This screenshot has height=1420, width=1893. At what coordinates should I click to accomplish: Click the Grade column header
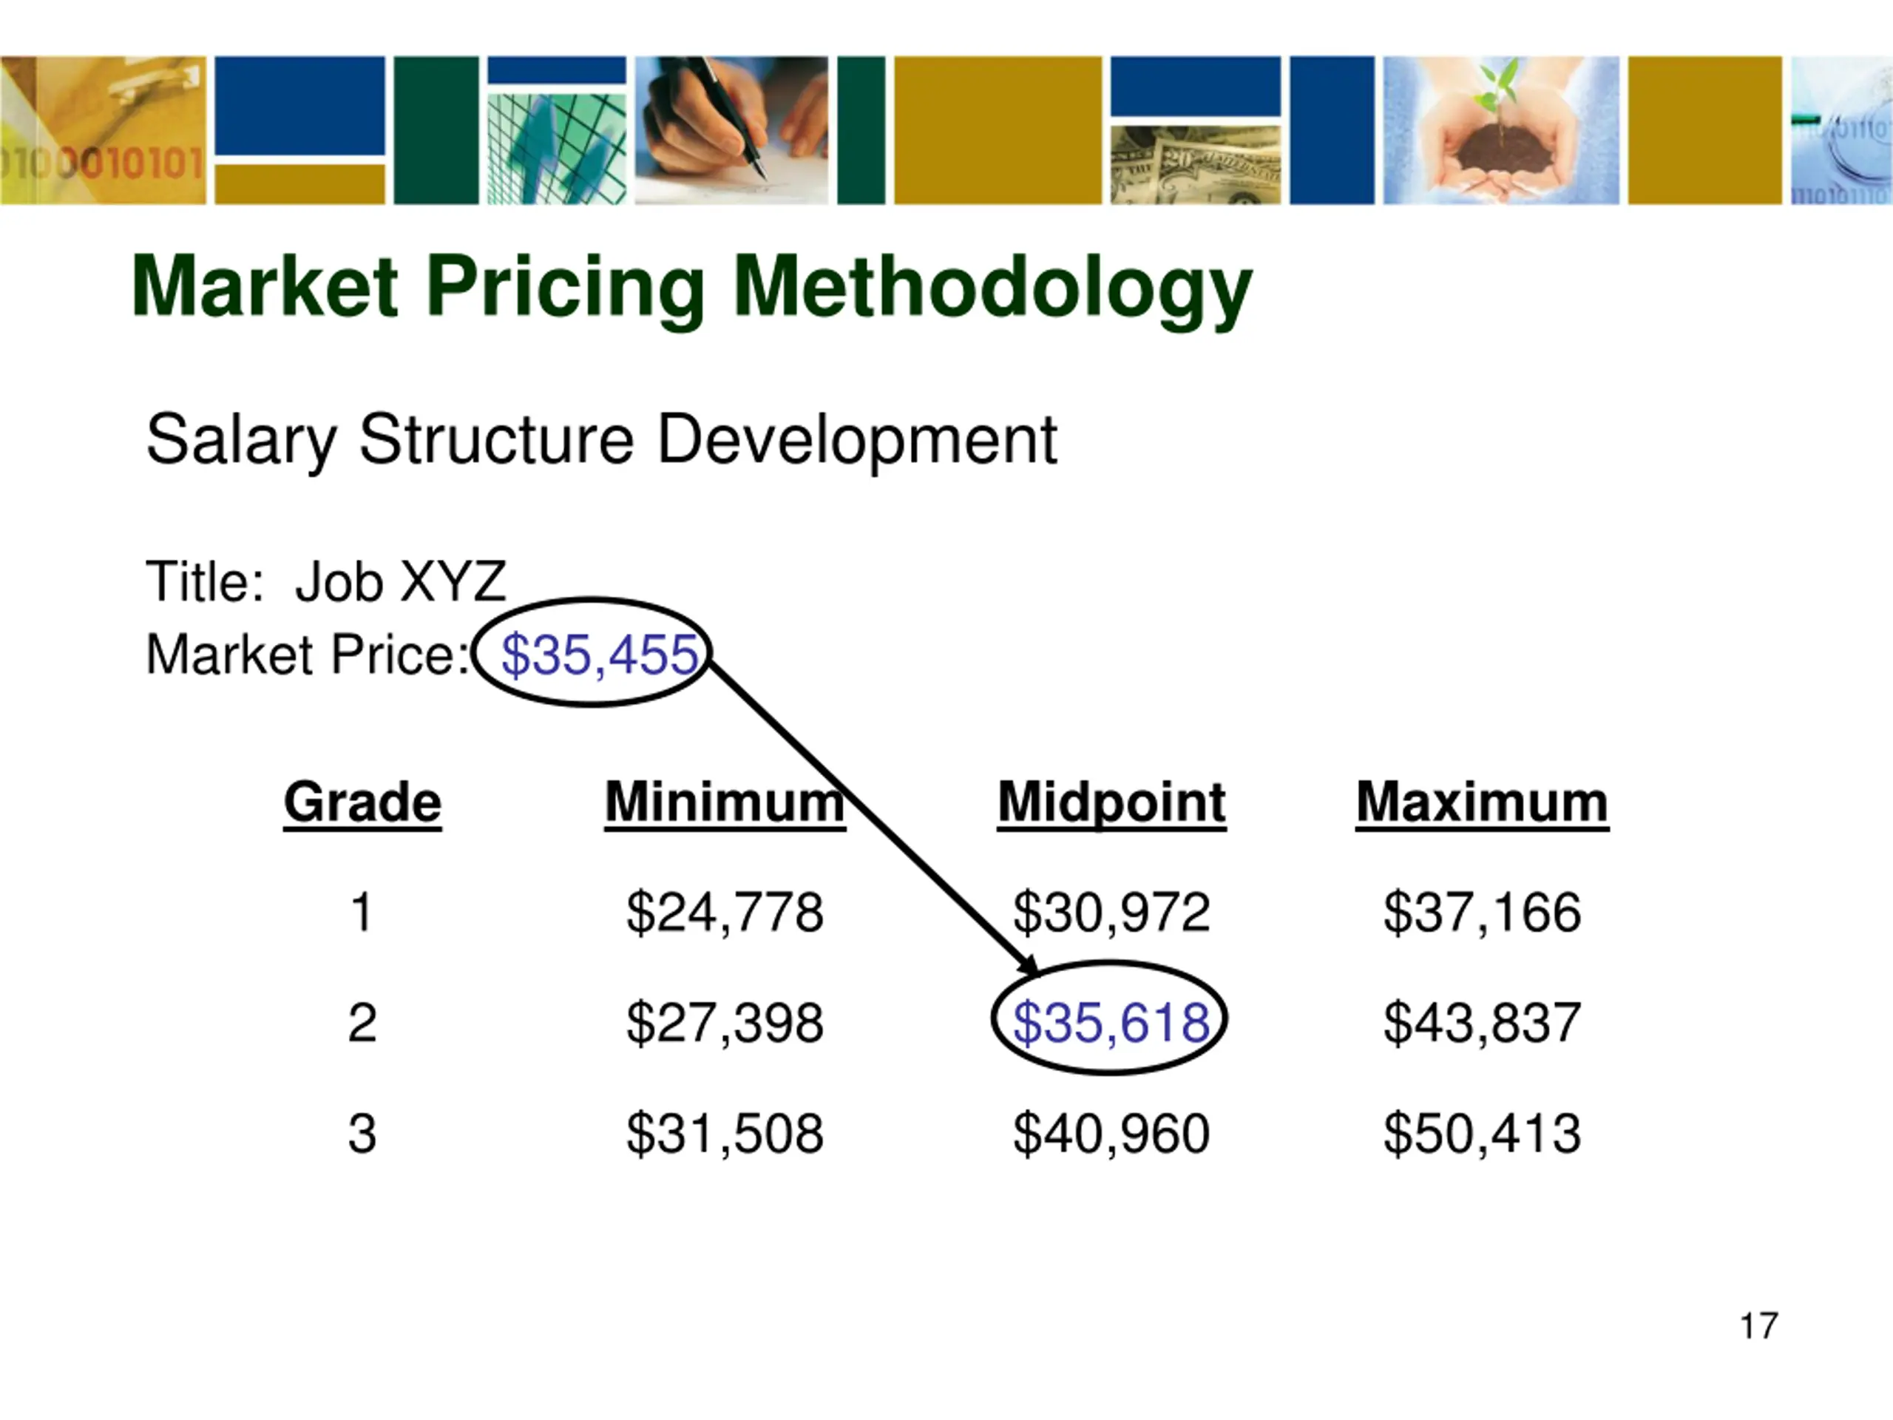[363, 803]
